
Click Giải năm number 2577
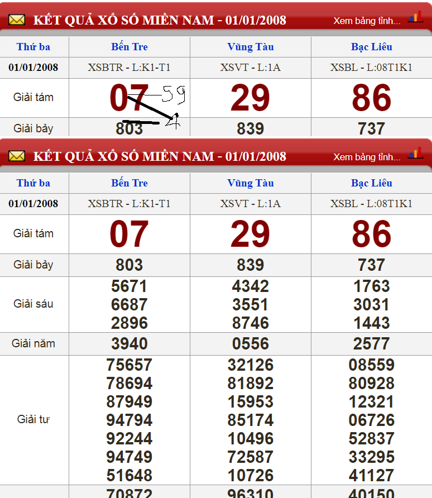pos(371,344)
